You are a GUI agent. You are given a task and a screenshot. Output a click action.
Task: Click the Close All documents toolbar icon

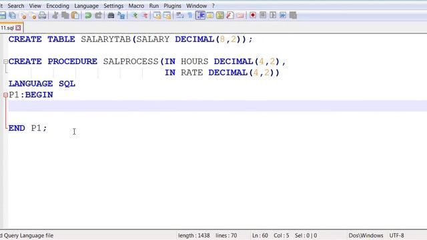(x=33, y=15)
